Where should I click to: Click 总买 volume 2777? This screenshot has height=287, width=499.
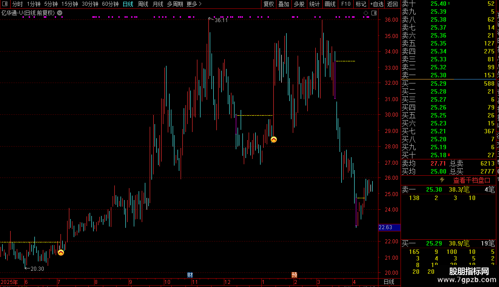tap(487, 171)
